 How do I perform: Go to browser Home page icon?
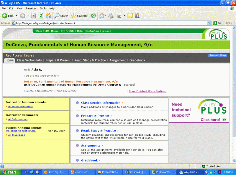point(48,16)
